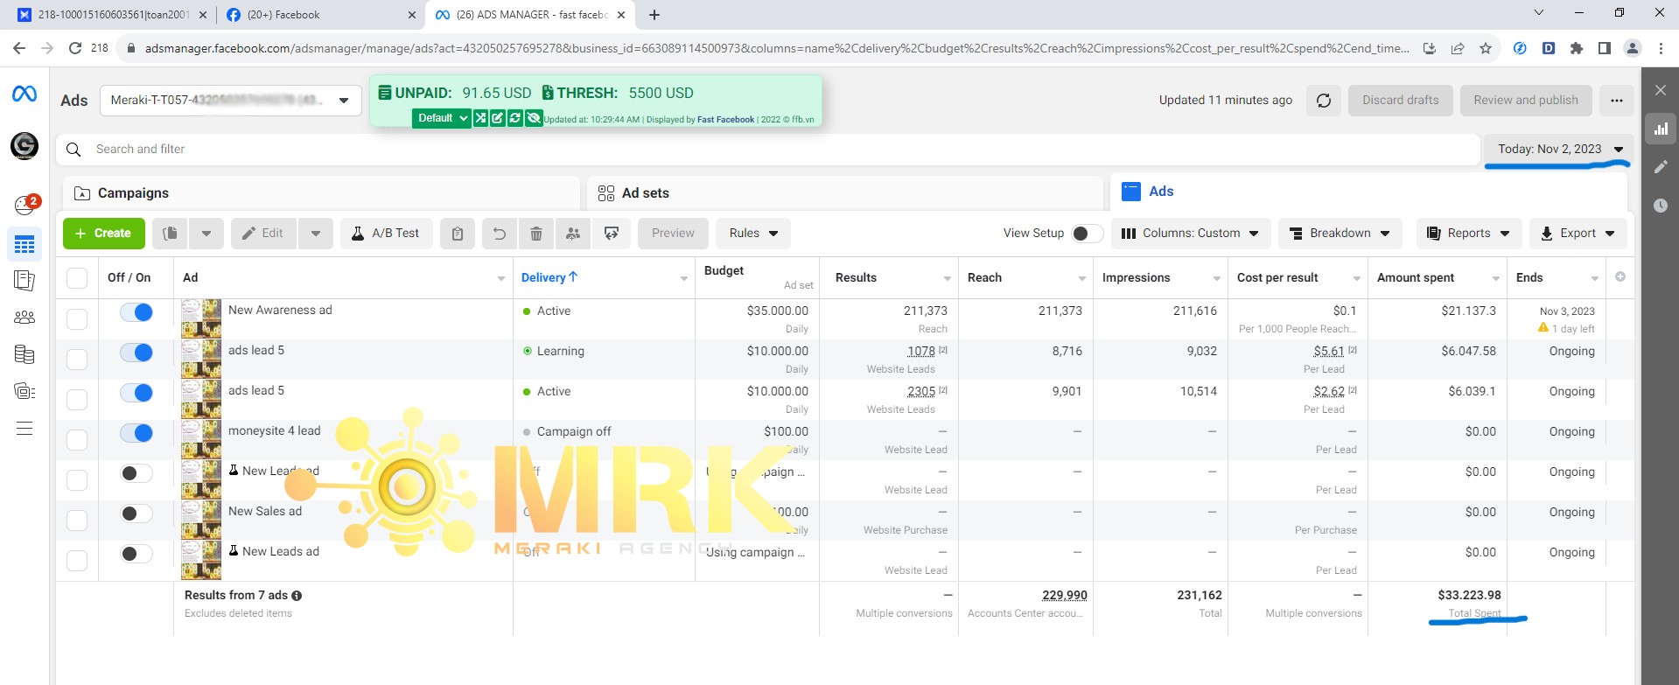This screenshot has width=1679, height=685.
Task: Open the Today: Nov 2, 2023 date picker
Action: click(x=1560, y=150)
